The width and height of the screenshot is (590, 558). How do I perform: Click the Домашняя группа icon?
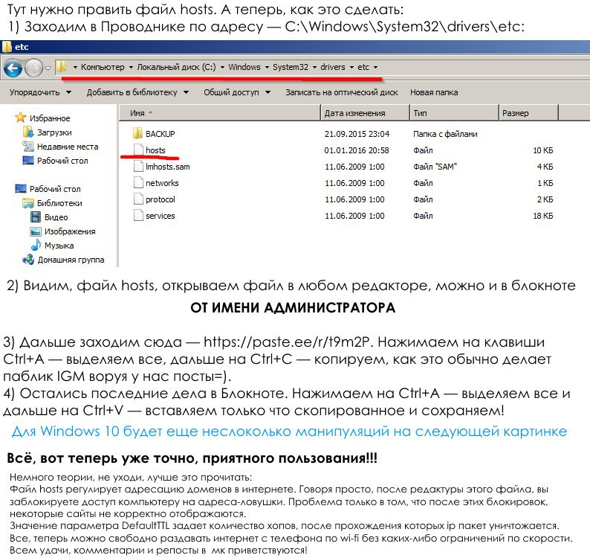tap(29, 260)
